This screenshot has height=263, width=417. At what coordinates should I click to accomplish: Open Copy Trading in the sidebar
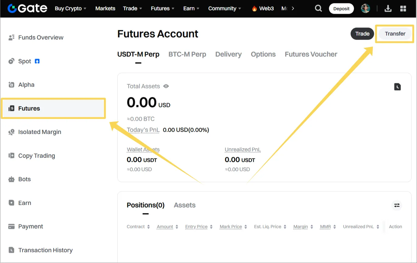[x=37, y=156]
